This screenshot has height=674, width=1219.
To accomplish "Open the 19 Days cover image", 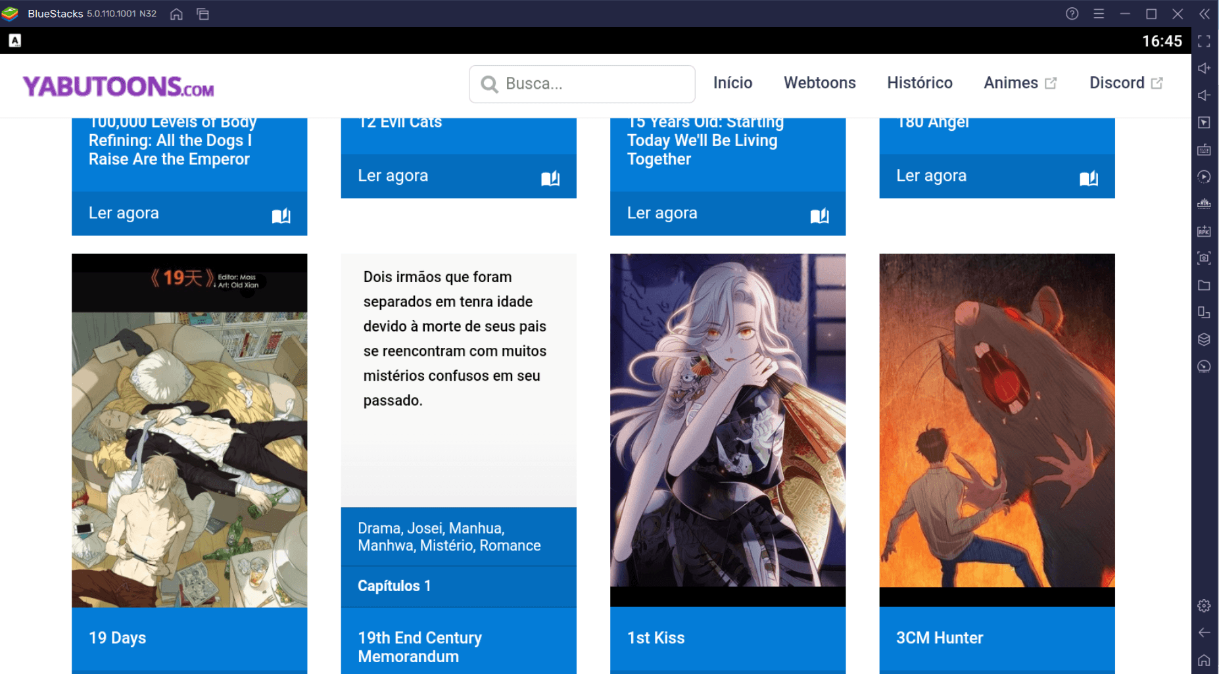I will [x=189, y=430].
